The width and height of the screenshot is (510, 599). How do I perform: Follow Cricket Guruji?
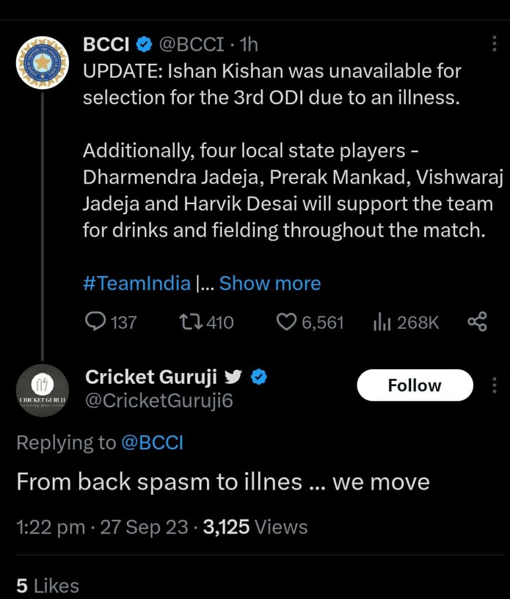tap(415, 385)
